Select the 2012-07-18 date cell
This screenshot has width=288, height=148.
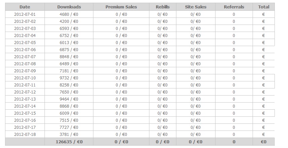click(25, 135)
